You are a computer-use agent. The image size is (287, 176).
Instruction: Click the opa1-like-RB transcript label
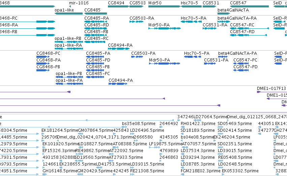point(68,39)
